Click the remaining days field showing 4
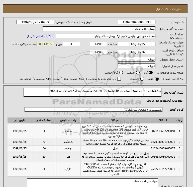The image size is (193, 187). [71, 44]
